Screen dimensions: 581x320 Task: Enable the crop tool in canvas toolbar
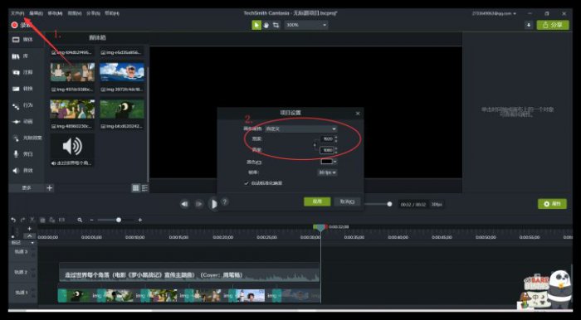click(x=276, y=25)
